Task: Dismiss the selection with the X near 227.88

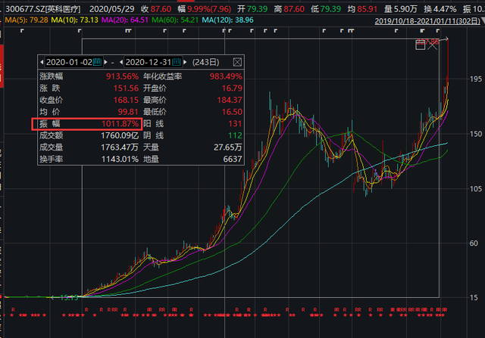Action: click(x=433, y=45)
